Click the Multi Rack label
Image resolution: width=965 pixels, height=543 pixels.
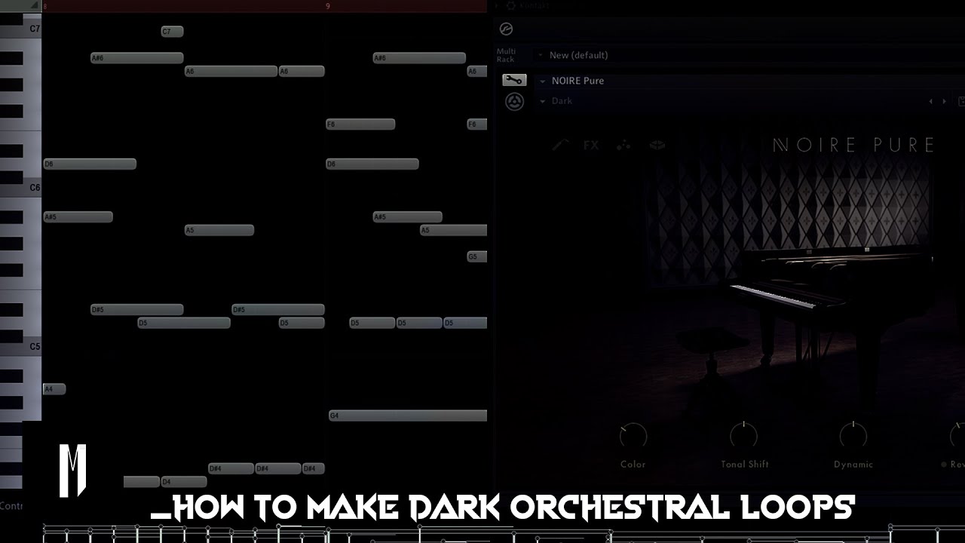pyautogui.click(x=506, y=55)
